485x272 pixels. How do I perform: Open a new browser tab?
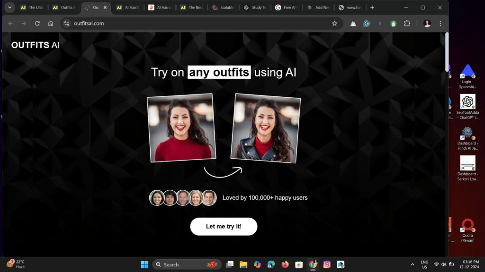click(x=372, y=8)
